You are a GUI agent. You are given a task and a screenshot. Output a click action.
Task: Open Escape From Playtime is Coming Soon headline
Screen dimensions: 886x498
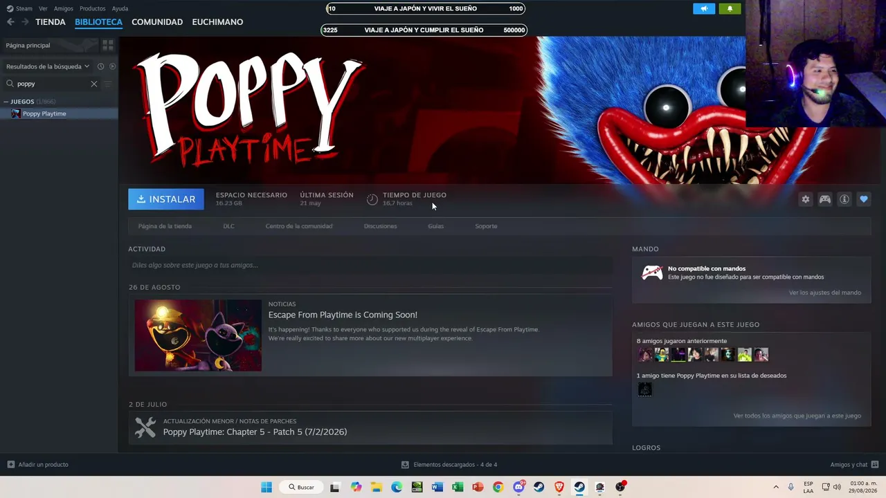(343, 315)
